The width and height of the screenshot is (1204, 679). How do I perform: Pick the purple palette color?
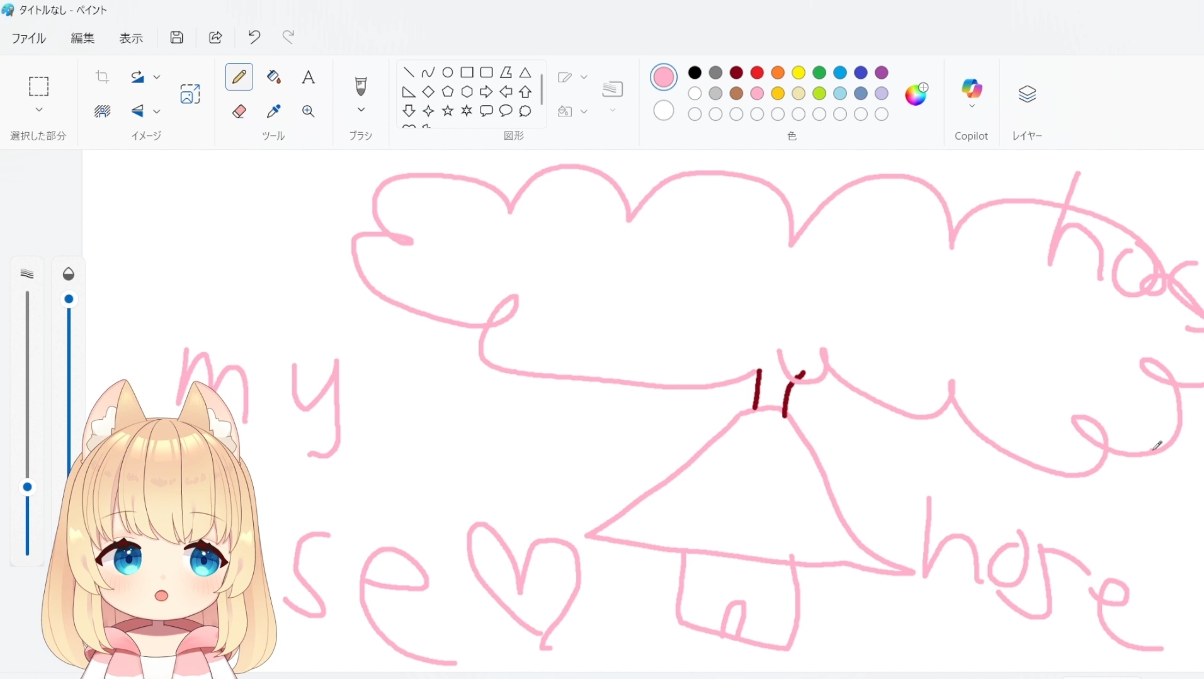point(882,72)
